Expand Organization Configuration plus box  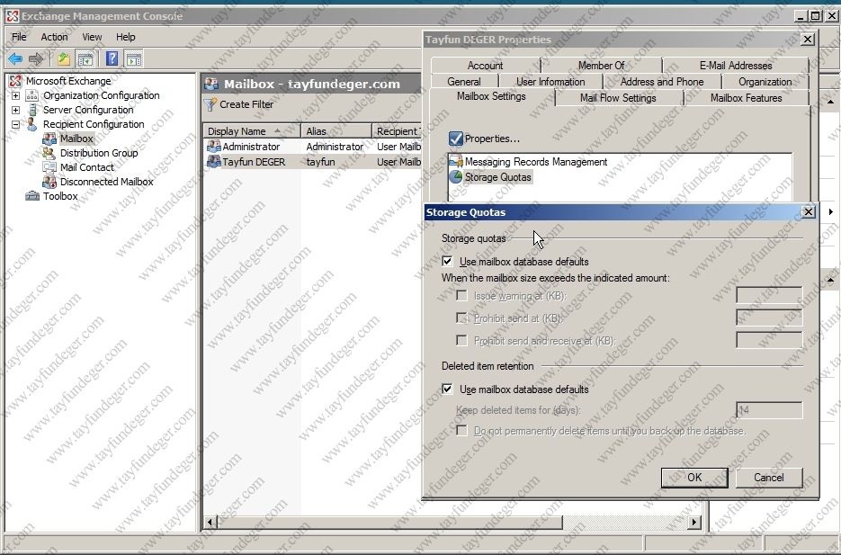(x=15, y=95)
